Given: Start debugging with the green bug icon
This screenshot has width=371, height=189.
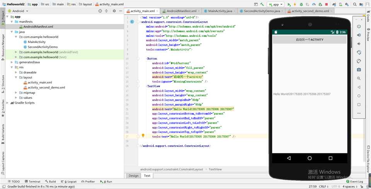Looking at the screenshot, I should coord(301,4).
